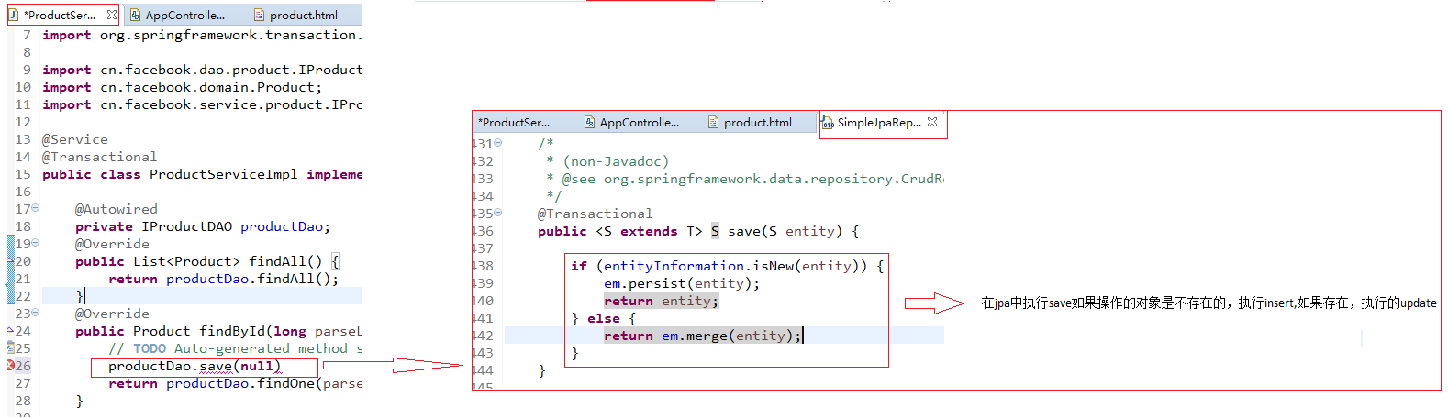Click 'import cn.facebook.domain.Product;' on line 10
Image resolution: width=1448 pixels, height=418 pixels.
pyautogui.click(x=183, y=87)
